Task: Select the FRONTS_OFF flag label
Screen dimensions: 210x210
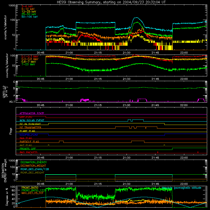Action: click(x=28, y=149)
